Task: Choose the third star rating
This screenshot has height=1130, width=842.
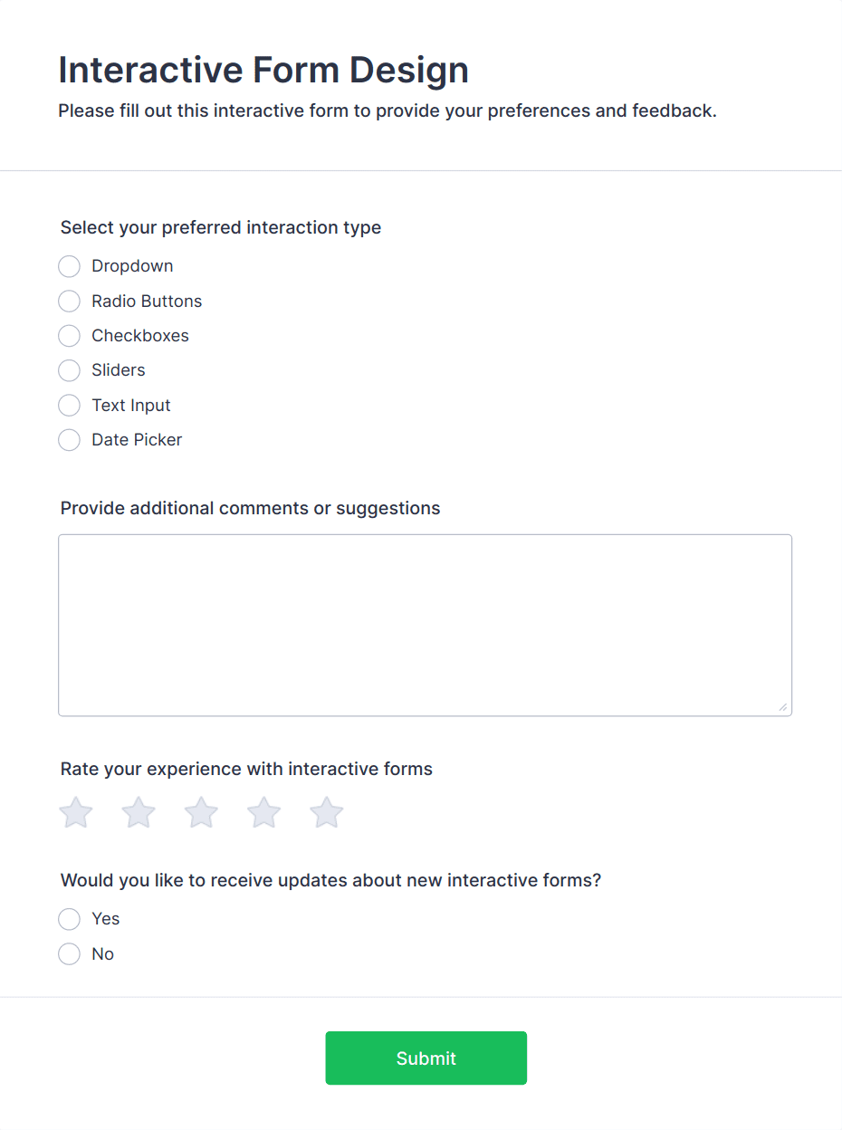Action: (x=201, y=812)
